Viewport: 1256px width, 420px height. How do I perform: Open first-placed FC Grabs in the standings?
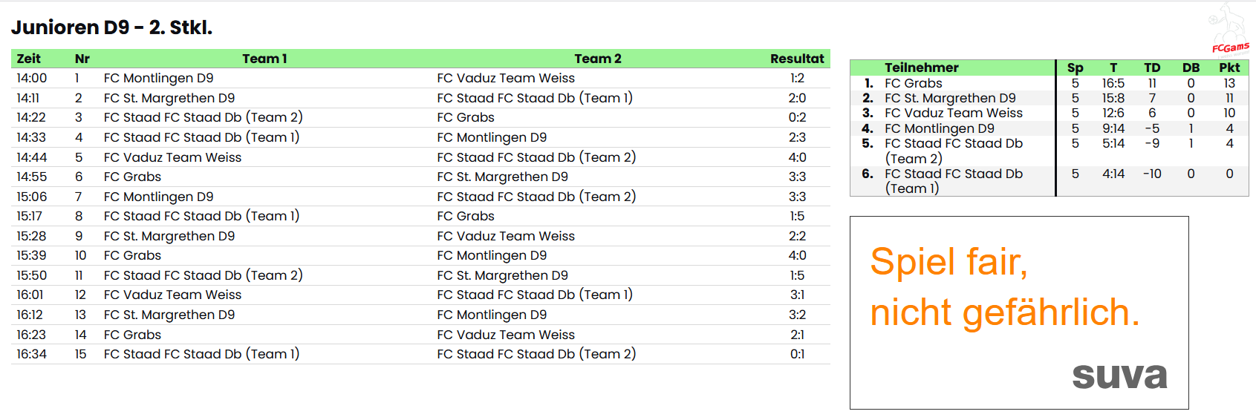click(913, 83)
